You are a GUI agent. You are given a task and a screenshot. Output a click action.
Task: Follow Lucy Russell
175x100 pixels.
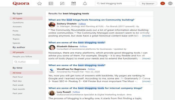tap(76, 92)
